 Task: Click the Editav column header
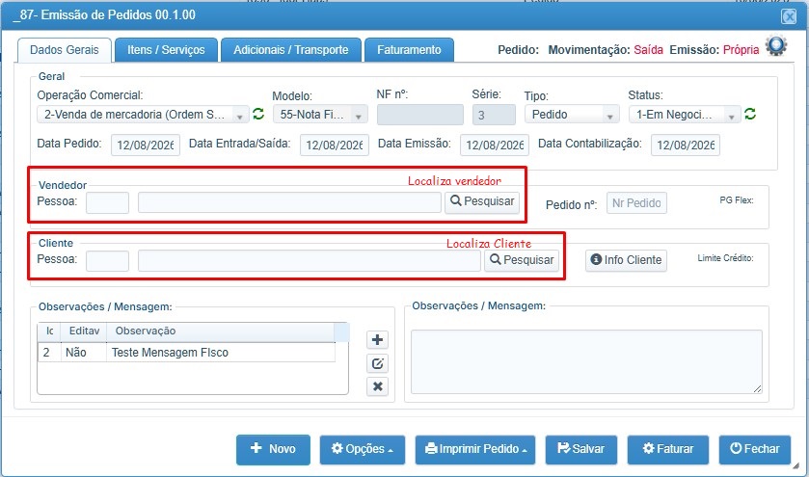[x=84, y=331]
